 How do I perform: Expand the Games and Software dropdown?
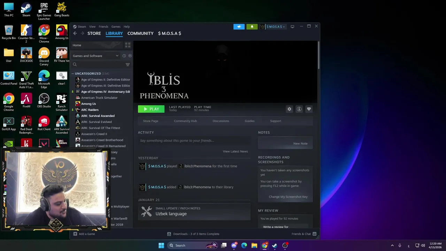click(95, 56)
